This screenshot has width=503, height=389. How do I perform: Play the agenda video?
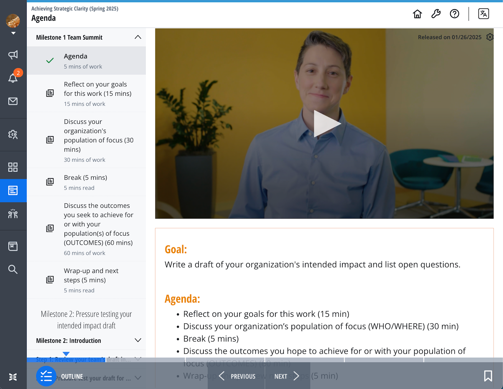326,124
